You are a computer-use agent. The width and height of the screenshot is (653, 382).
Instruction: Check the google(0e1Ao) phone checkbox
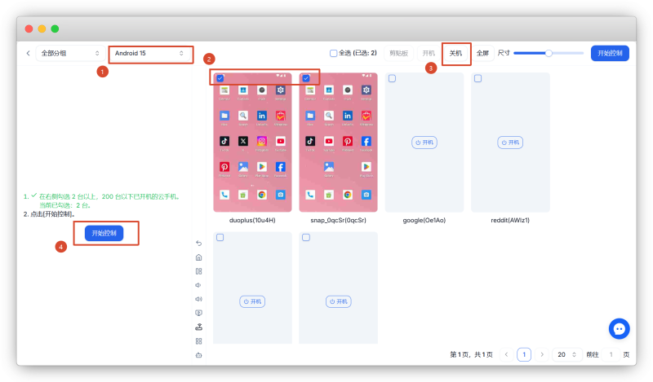pos(392,78)
